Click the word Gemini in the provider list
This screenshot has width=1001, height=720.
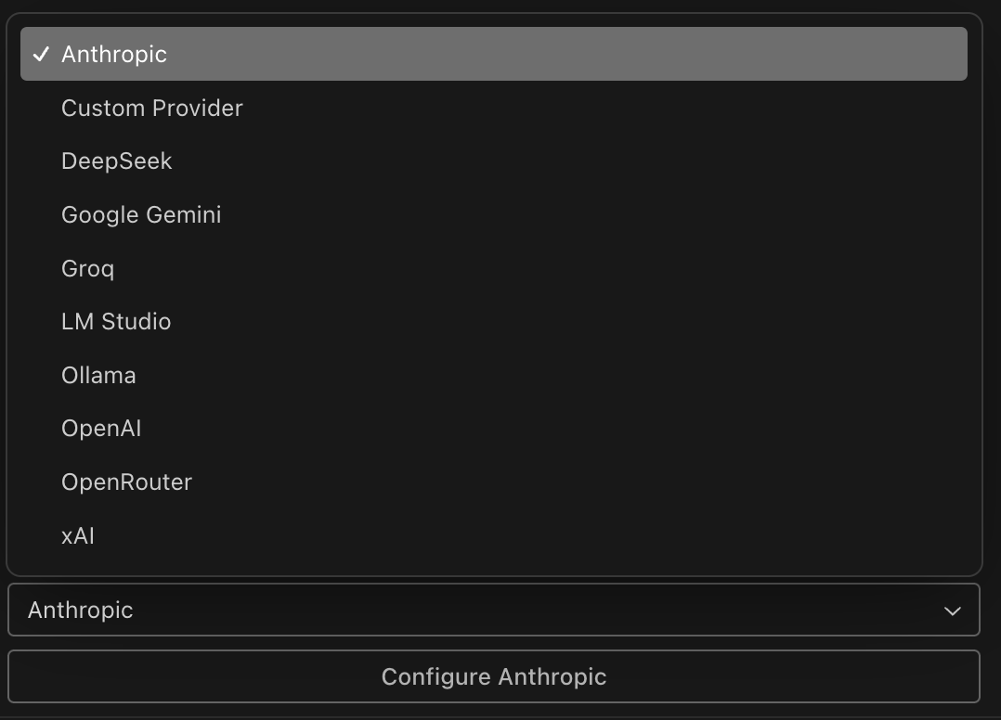(184, 215)
